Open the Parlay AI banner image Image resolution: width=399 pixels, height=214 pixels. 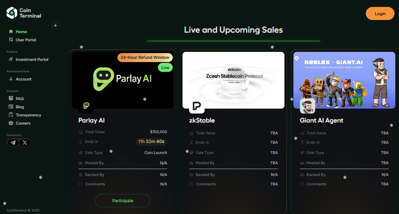123,80
